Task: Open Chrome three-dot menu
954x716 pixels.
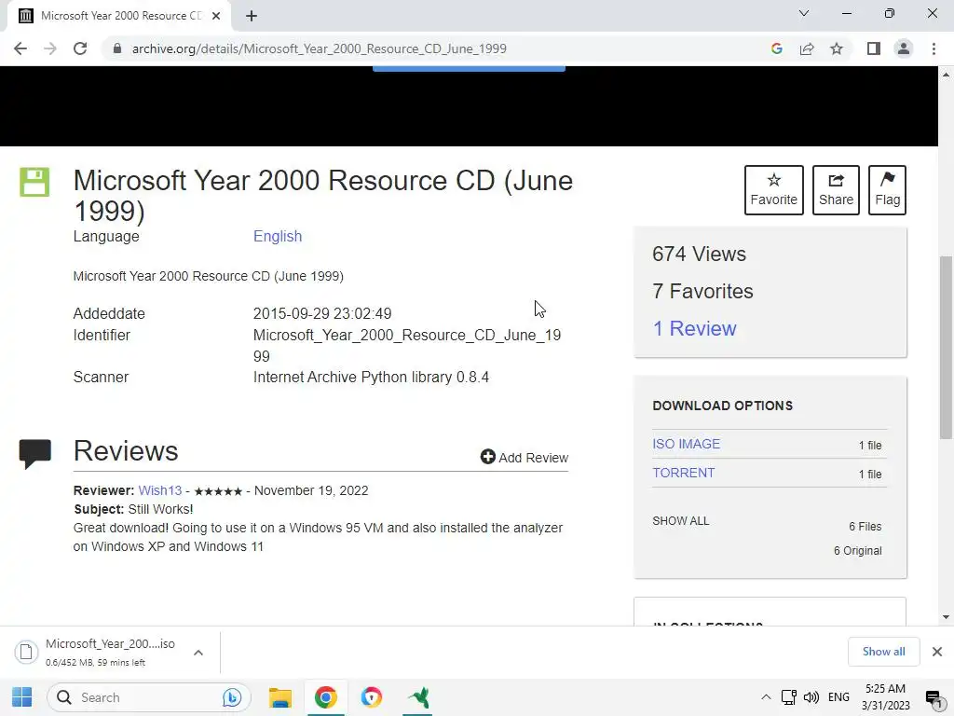Action: pos(934,48)
